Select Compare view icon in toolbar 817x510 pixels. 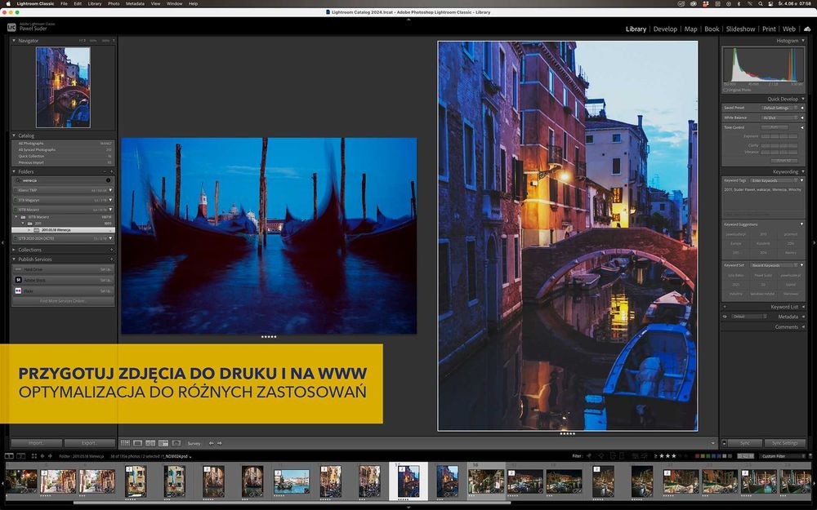point(150,443)
